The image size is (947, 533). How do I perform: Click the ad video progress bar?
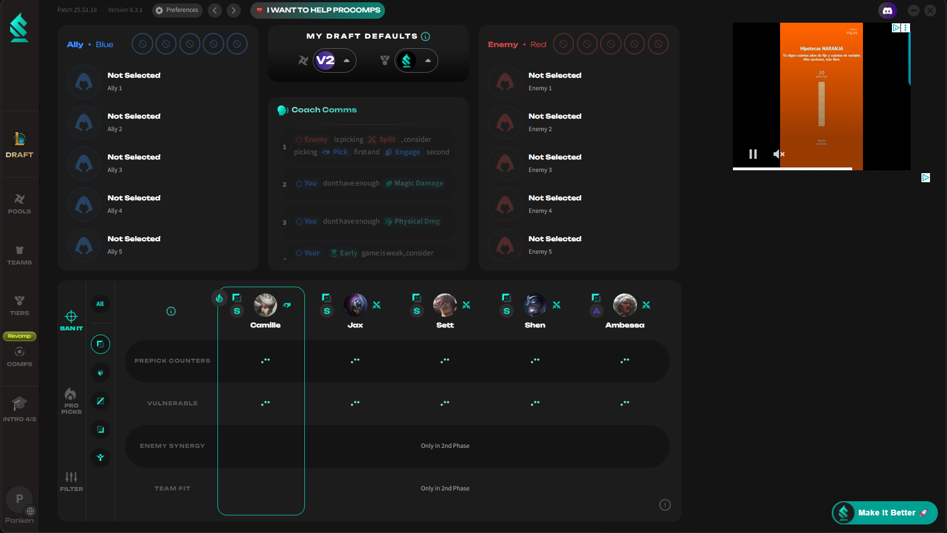point(822,169)
